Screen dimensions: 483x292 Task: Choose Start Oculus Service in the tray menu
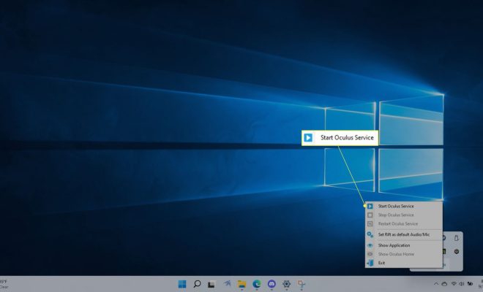pos(403,207)
